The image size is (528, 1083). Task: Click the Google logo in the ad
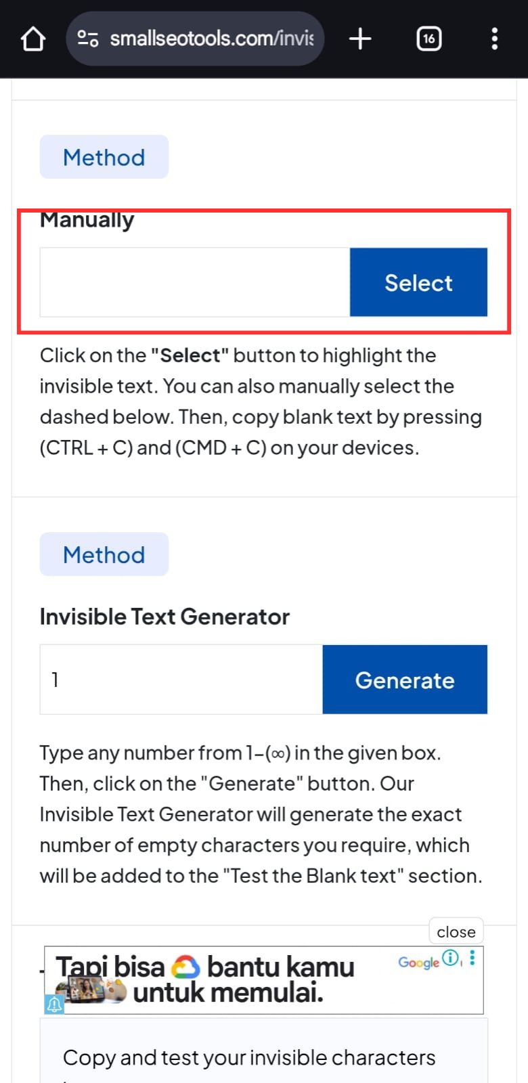pyautogui.click(x=418, y=962)
